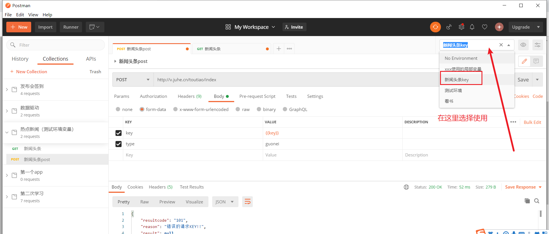The height and width of the screenshot is (234, 549).
Task: Select the GraphQL body type
Action: point(285,109)
